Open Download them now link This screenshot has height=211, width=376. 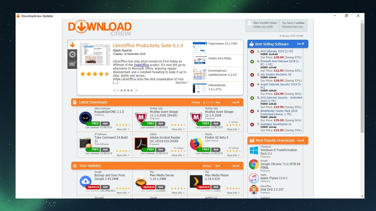[x=292, y=27]
